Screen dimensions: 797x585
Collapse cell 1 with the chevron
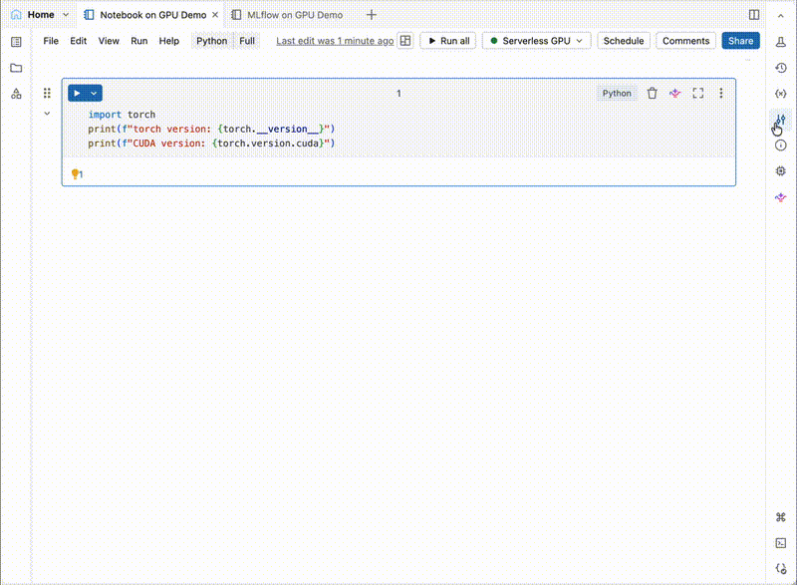coord(47,114)
